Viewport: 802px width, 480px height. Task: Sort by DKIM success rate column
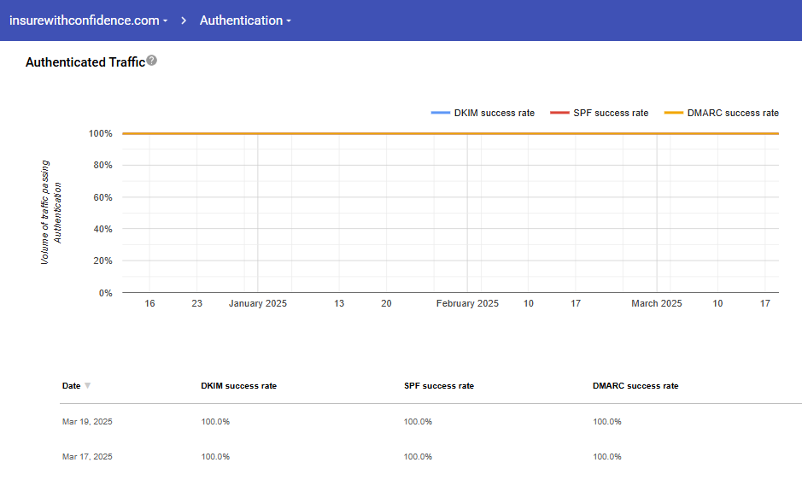[238, 386]
